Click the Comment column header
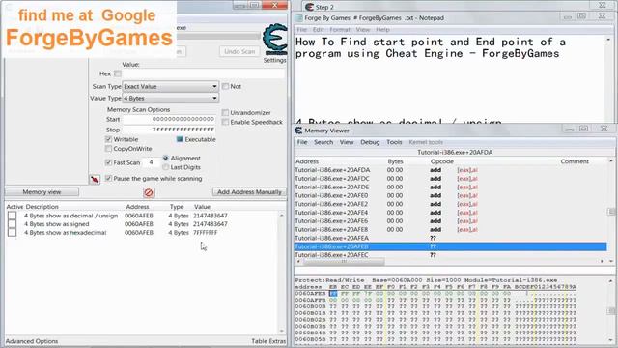Viewport: 618px width, 348px height. (575, 161)
